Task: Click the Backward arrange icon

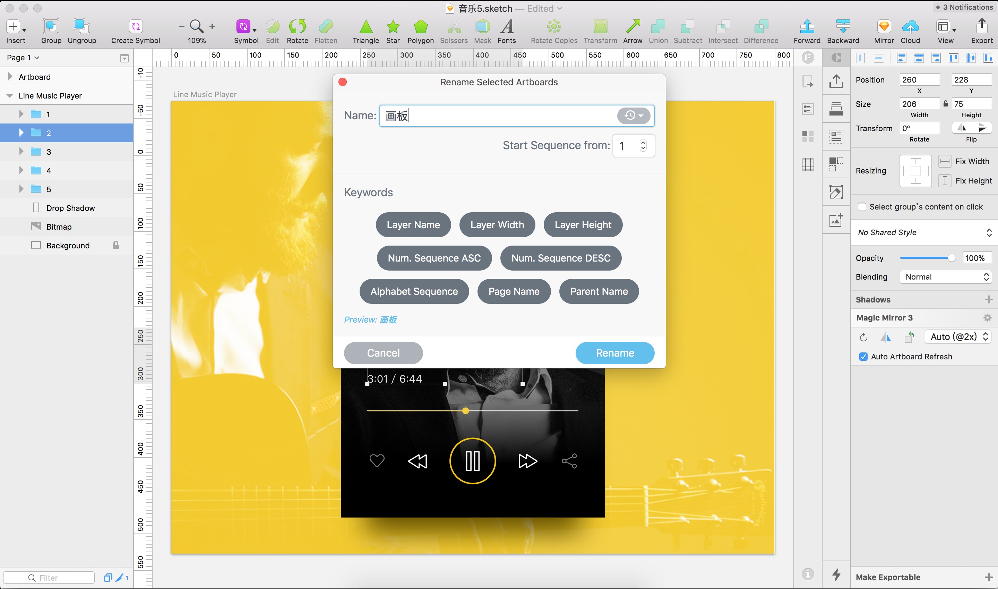Action: pos(843,27)
